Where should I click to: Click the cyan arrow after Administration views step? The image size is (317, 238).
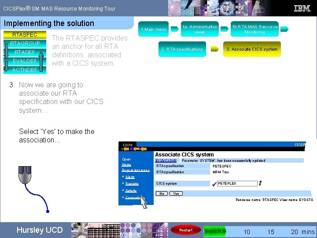coord(225,29)
